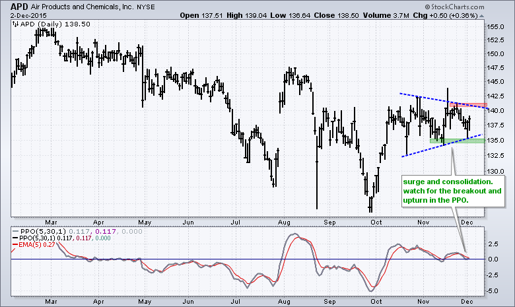Screen dimensions: 515x307
Task: Open the StockCharts.com copyright link
Action: tap(454, 7)
